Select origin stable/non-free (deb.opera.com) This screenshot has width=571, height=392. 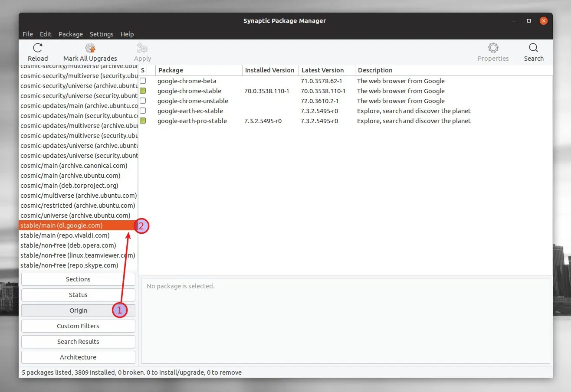click(78, 245)
